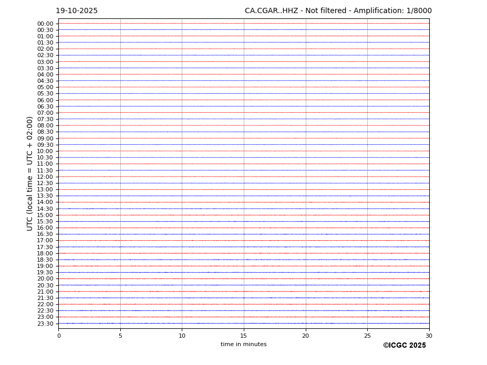The height and width of the screenshot is (365, 487).
Task: Select the 21:00 trace row label
Action: pyautogui.click(x=45, y=292)
